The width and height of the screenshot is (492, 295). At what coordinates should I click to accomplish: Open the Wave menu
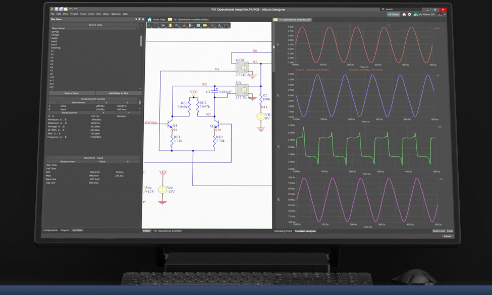pos(106,14)
